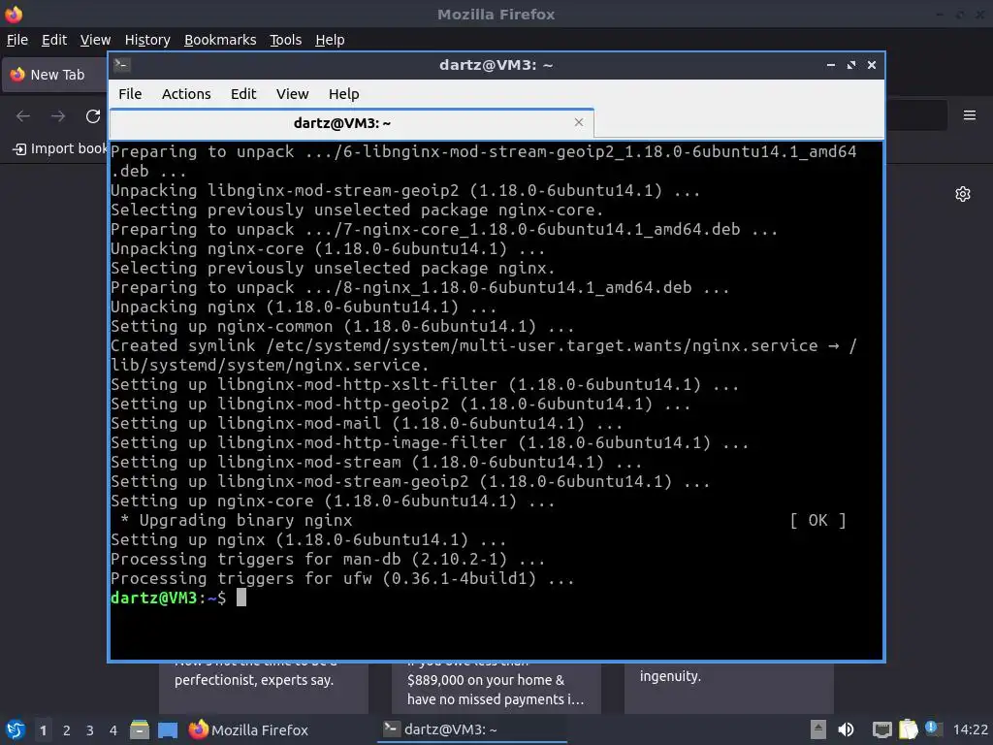Open the network connection tray icon
993x745 pixels.
coord(881,729)
